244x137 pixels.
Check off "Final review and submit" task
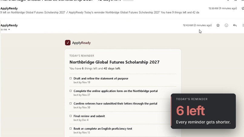coord(71,116)
